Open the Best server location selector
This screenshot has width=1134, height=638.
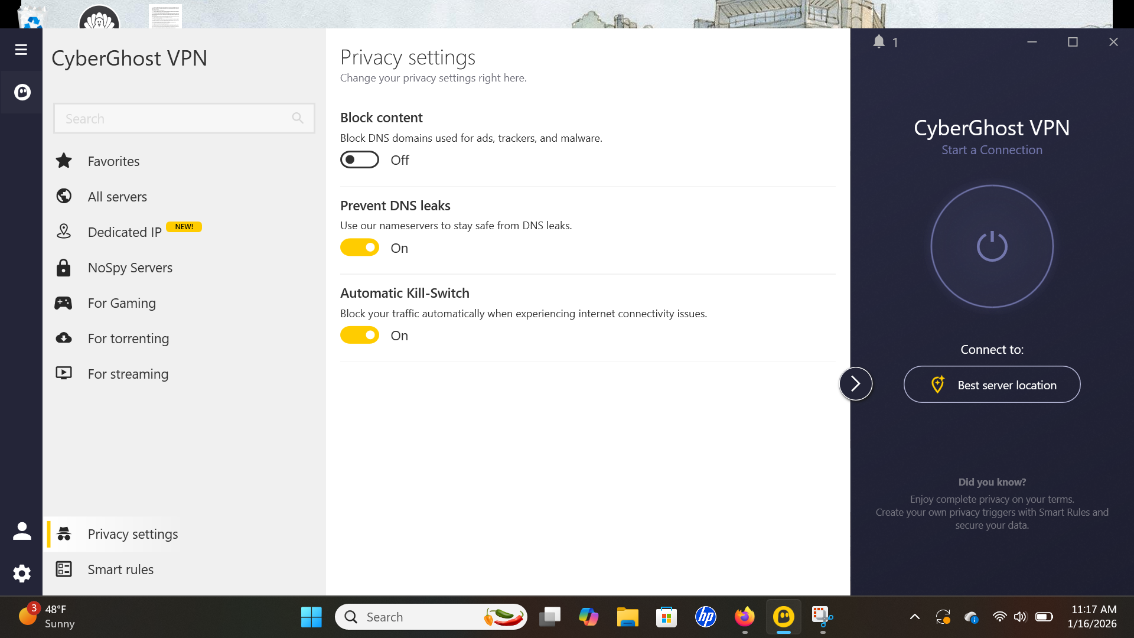(x=992, y=385)
